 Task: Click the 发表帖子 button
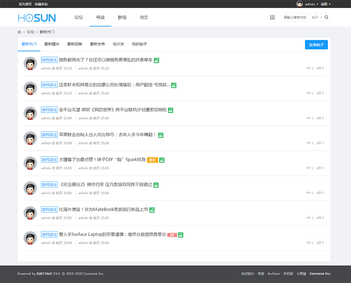[x=316, y=45]
